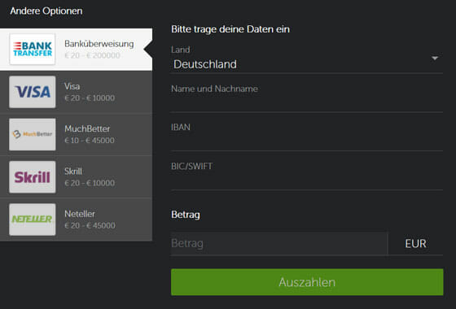Focus the Name und Nachname field
Screen dimensions: 456x309
[307, 98]
